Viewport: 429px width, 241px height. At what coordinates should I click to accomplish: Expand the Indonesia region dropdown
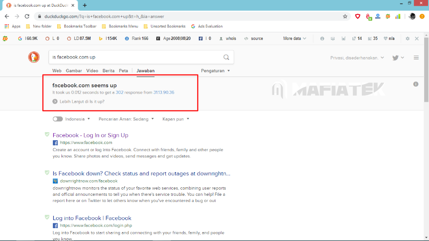78,119
